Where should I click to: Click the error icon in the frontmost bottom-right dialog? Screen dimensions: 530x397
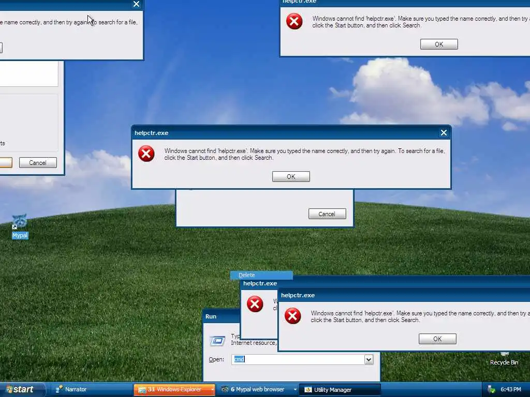[293, 316]
